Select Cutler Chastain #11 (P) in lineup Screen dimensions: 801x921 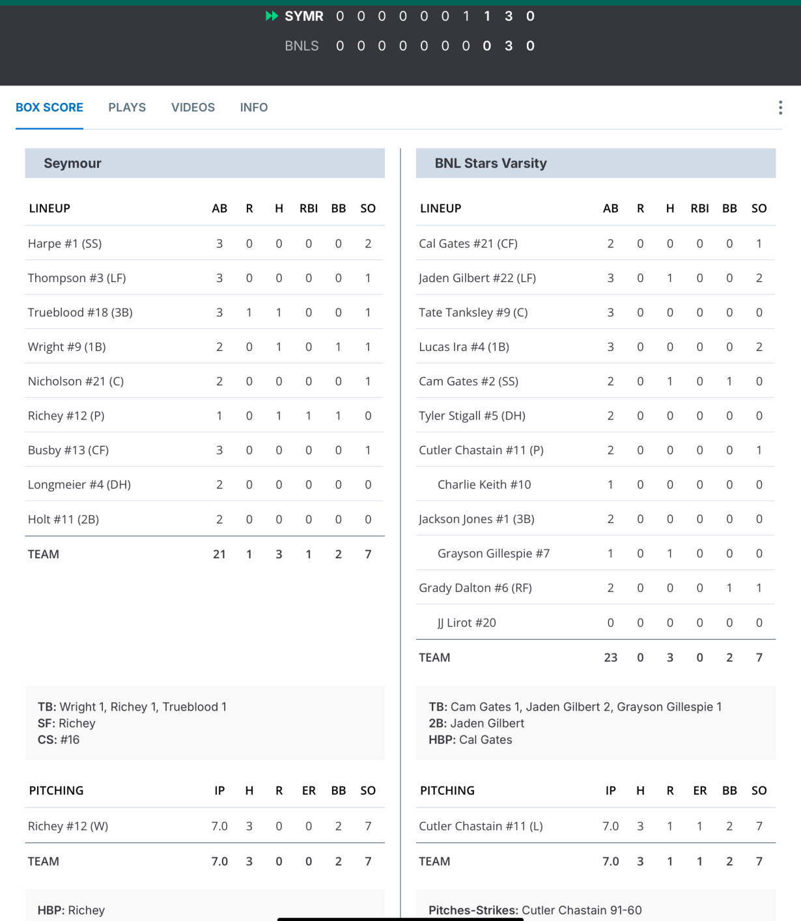click(481, 450)
